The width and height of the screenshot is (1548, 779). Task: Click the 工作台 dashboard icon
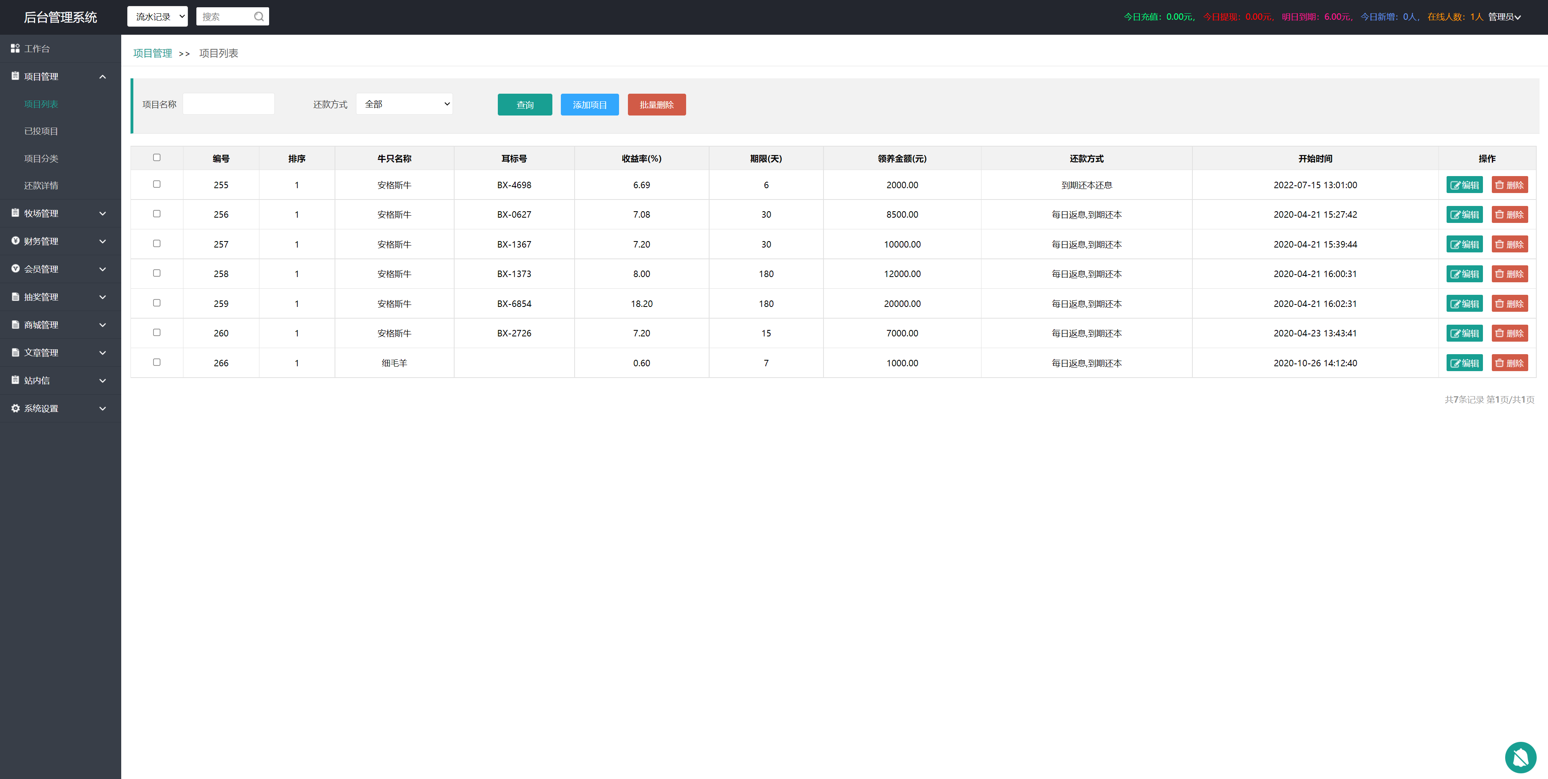pyautogui.click(x=15, y=48)
